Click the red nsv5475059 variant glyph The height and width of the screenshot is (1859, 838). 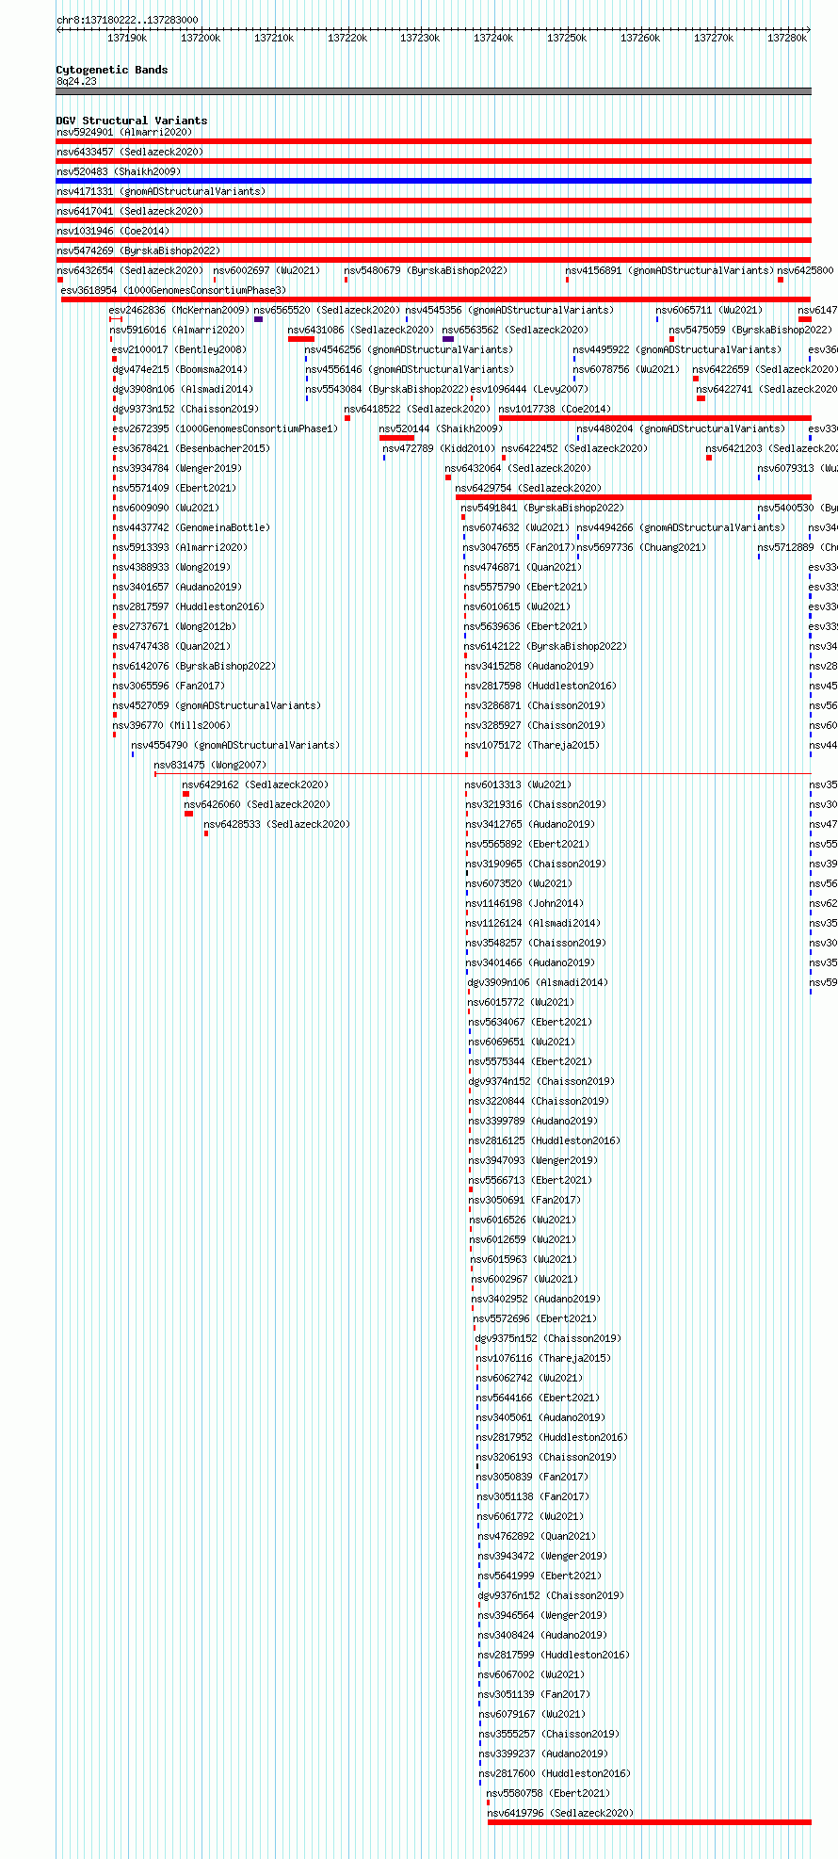click(671, 339)
